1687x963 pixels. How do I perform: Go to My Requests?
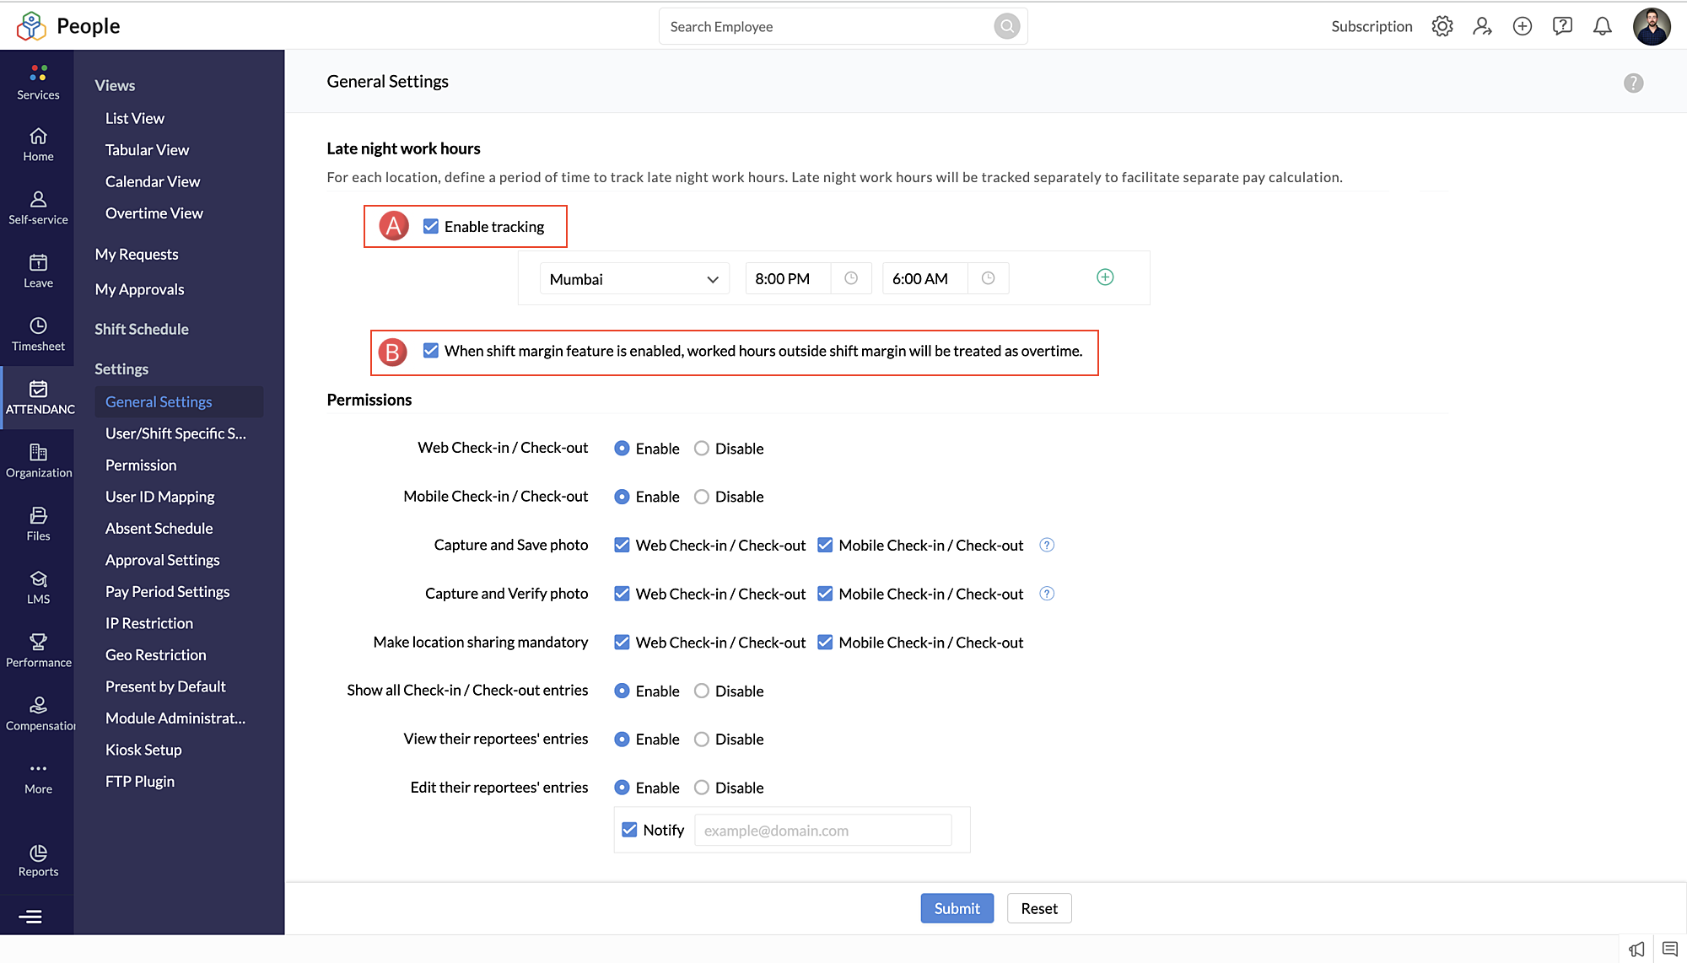137,254
